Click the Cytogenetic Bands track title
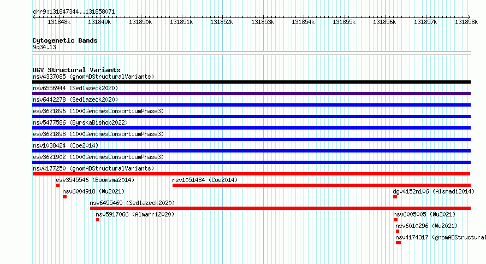The image size is (486, 264). (65, 40)
